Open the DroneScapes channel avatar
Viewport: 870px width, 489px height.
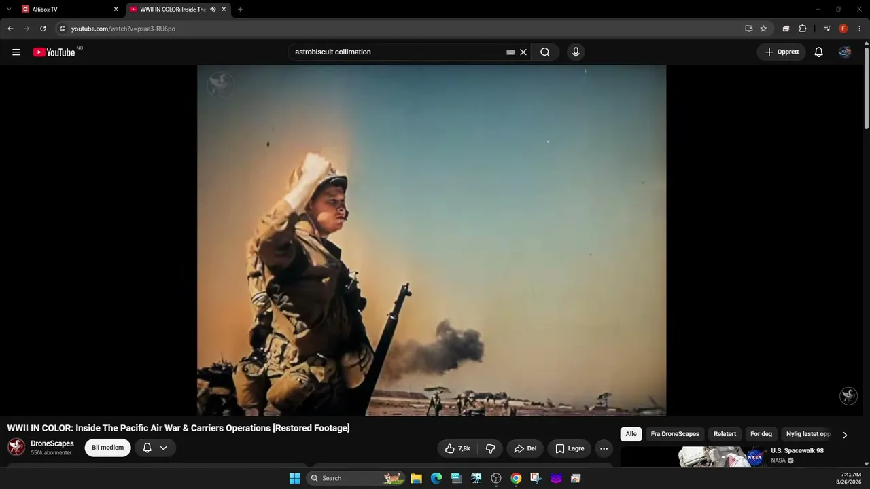pos(16,447)
